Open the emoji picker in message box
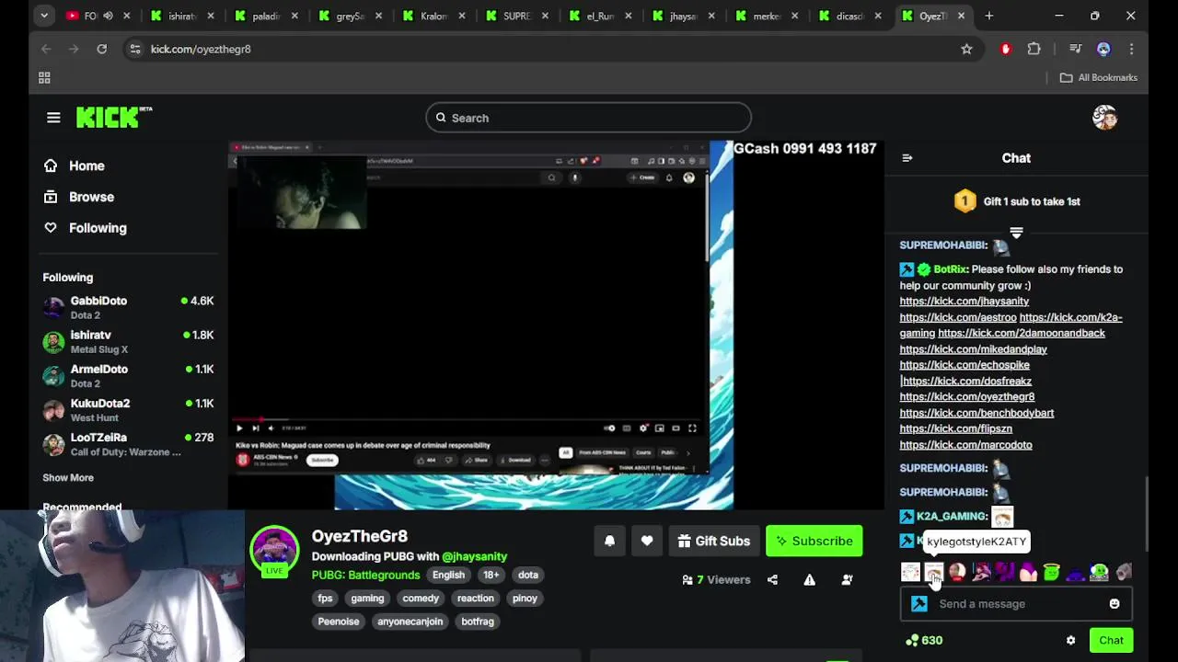This screenshot has width=1178, height=662. 1114,604
